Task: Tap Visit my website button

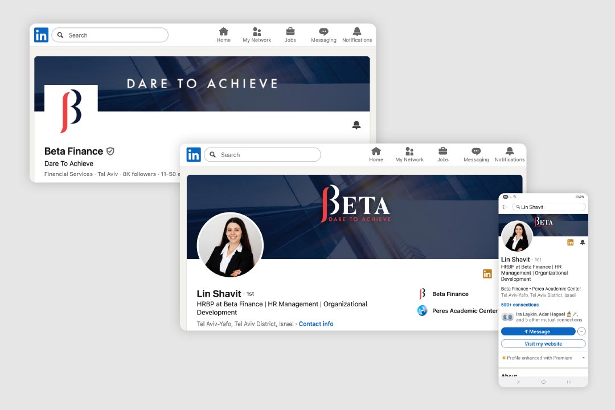Action: pyautogui.click(x=543, y=344)
